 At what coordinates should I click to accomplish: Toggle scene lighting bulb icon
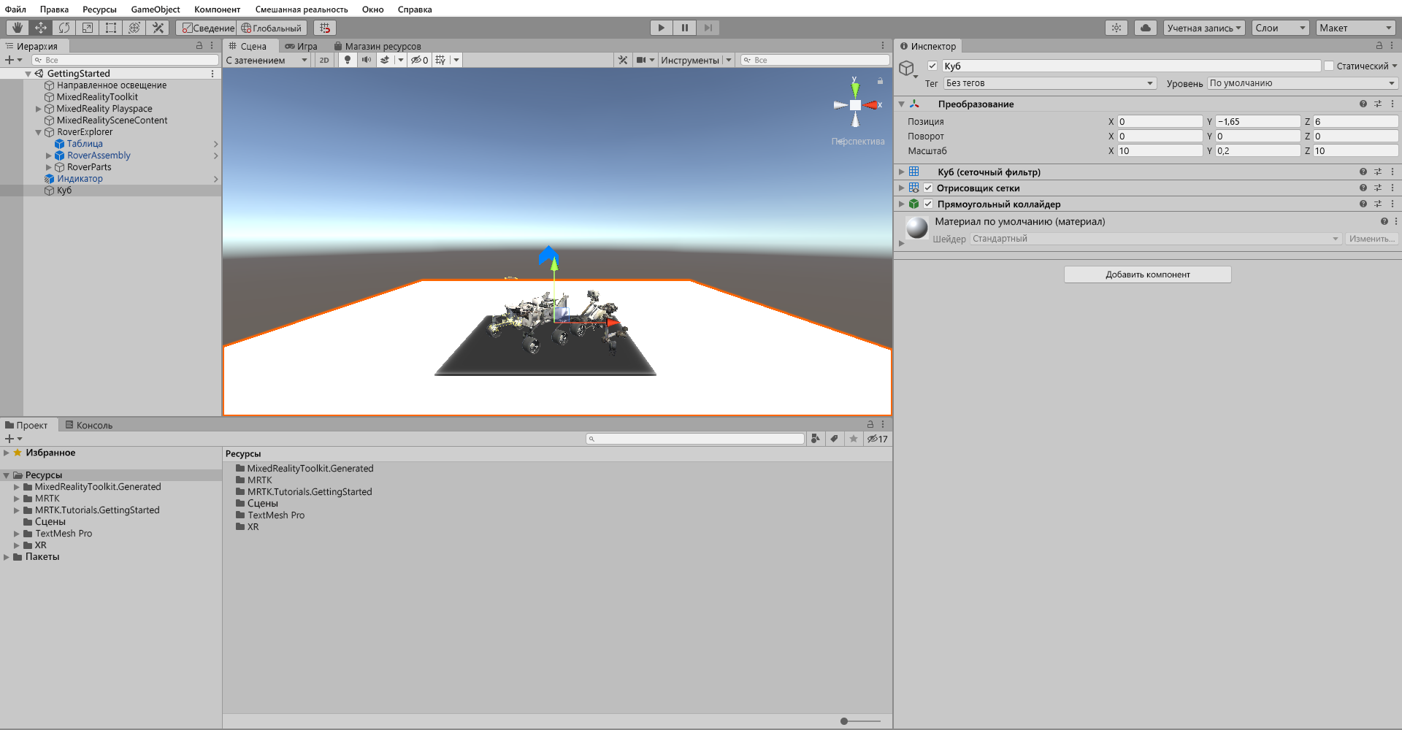pos(348,60)
